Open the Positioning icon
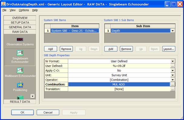 pos(20,85)
